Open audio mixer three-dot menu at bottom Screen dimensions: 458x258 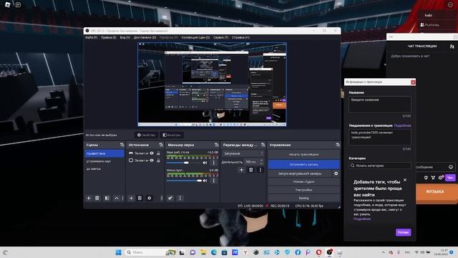tap(180, 198)
